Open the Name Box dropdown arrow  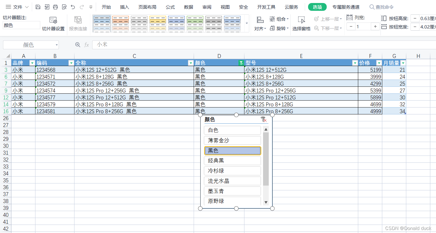click(x=56, y=45)
